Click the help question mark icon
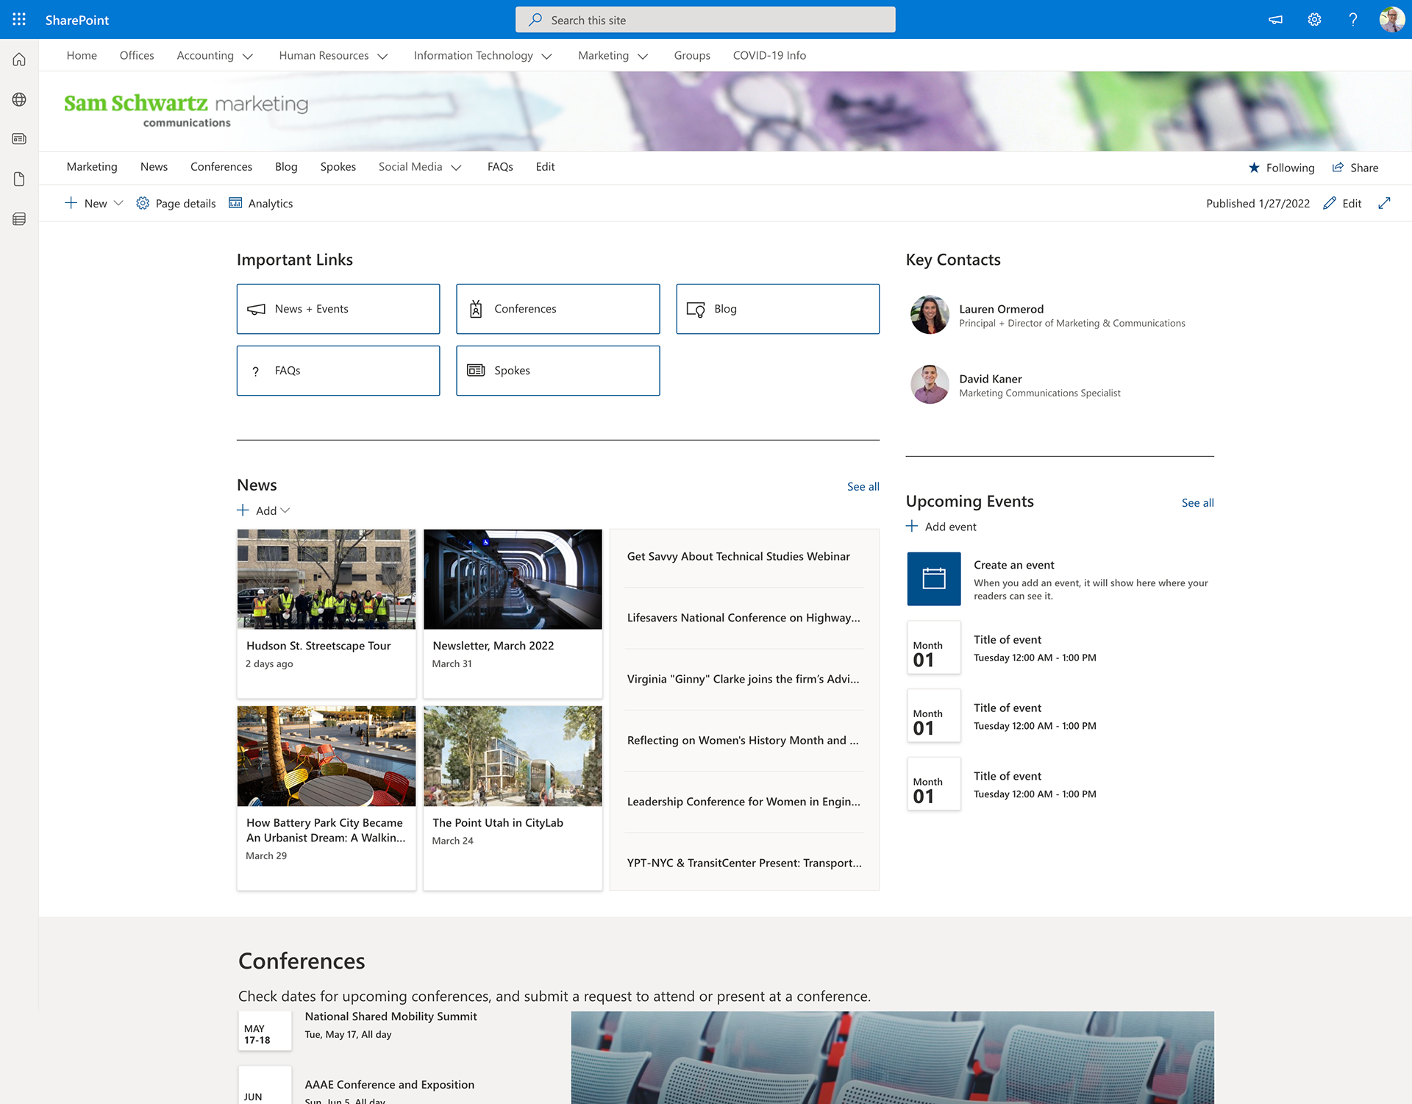Image resolution: width=1412 pixels, height=1104 pixels. pyautogui.click(x=1352, y=20)
